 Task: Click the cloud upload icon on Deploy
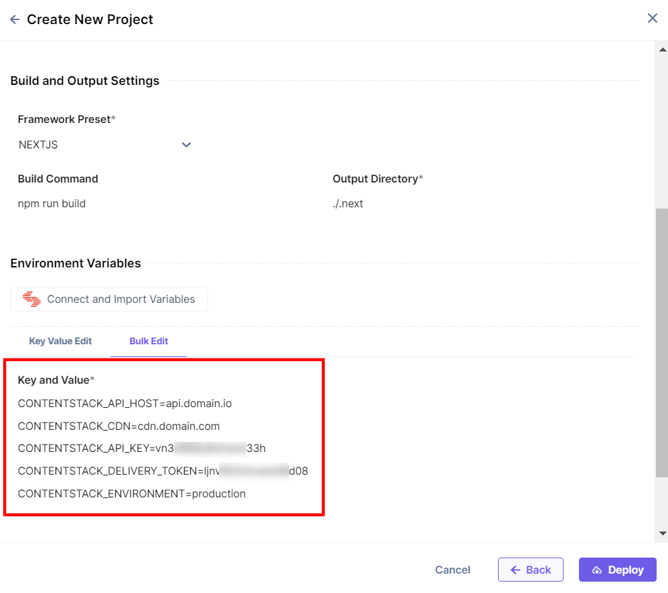(597, 570)
